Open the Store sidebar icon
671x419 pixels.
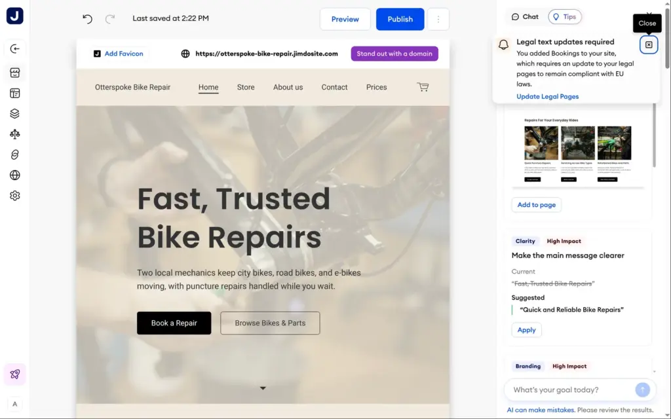(x=14, y=73)
